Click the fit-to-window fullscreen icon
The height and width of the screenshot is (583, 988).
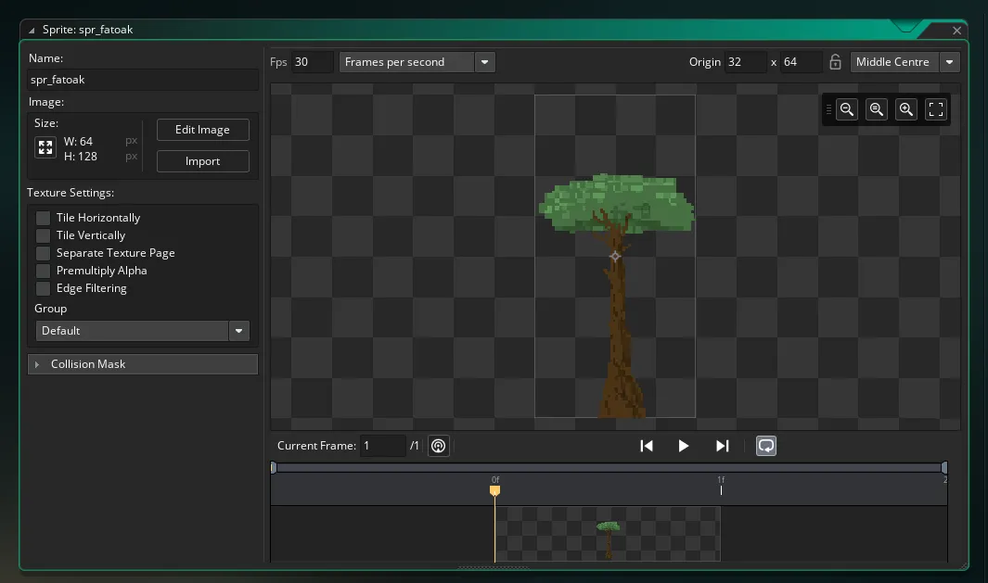pyautogui.click(x=936, y=109)
